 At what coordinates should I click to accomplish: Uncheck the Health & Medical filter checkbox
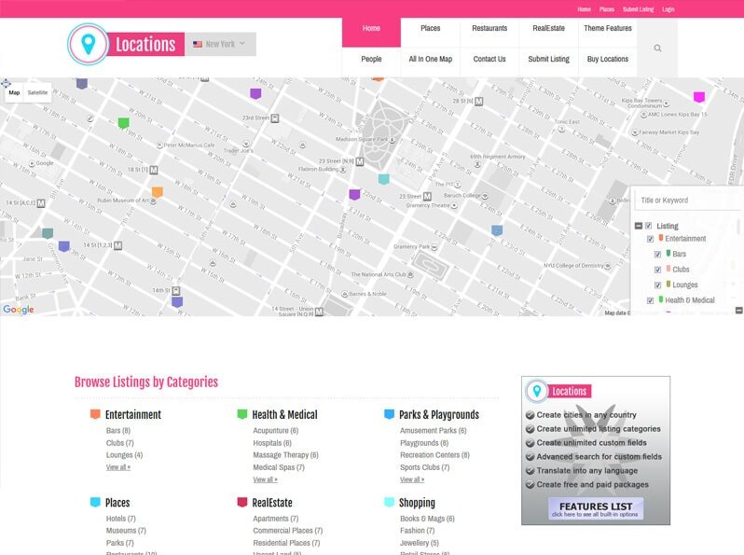(x=650, y=300)
